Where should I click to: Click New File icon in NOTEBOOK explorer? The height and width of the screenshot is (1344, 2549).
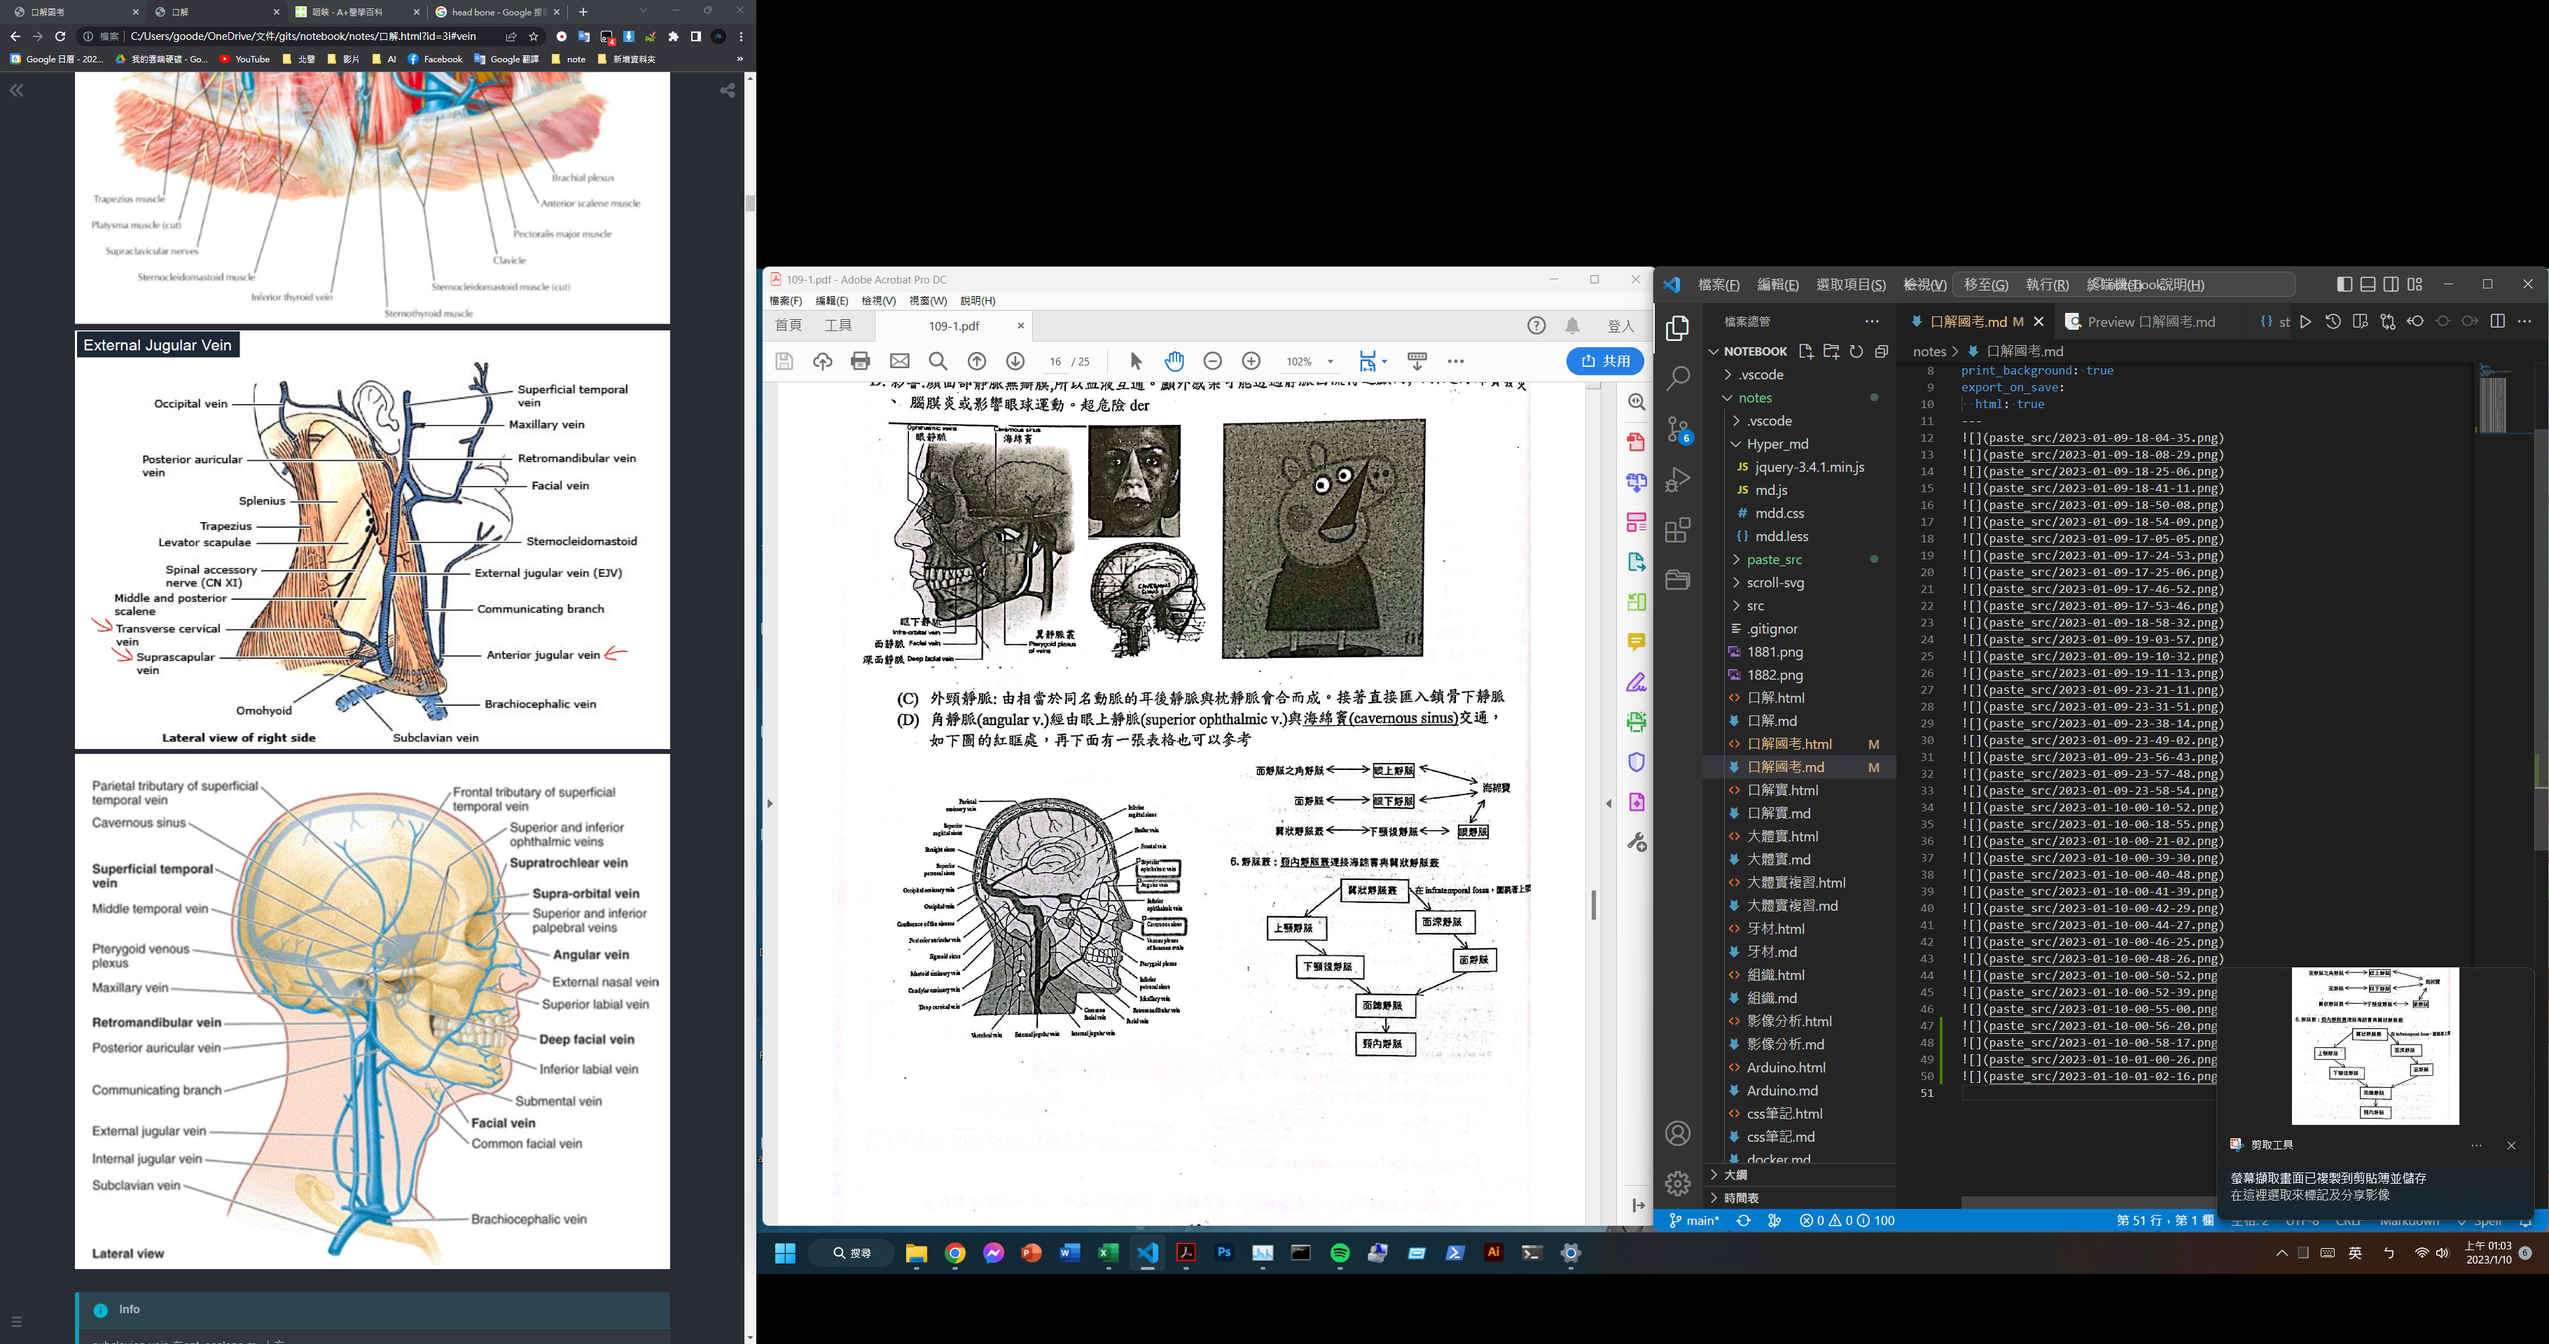(x=1806, y=351)
